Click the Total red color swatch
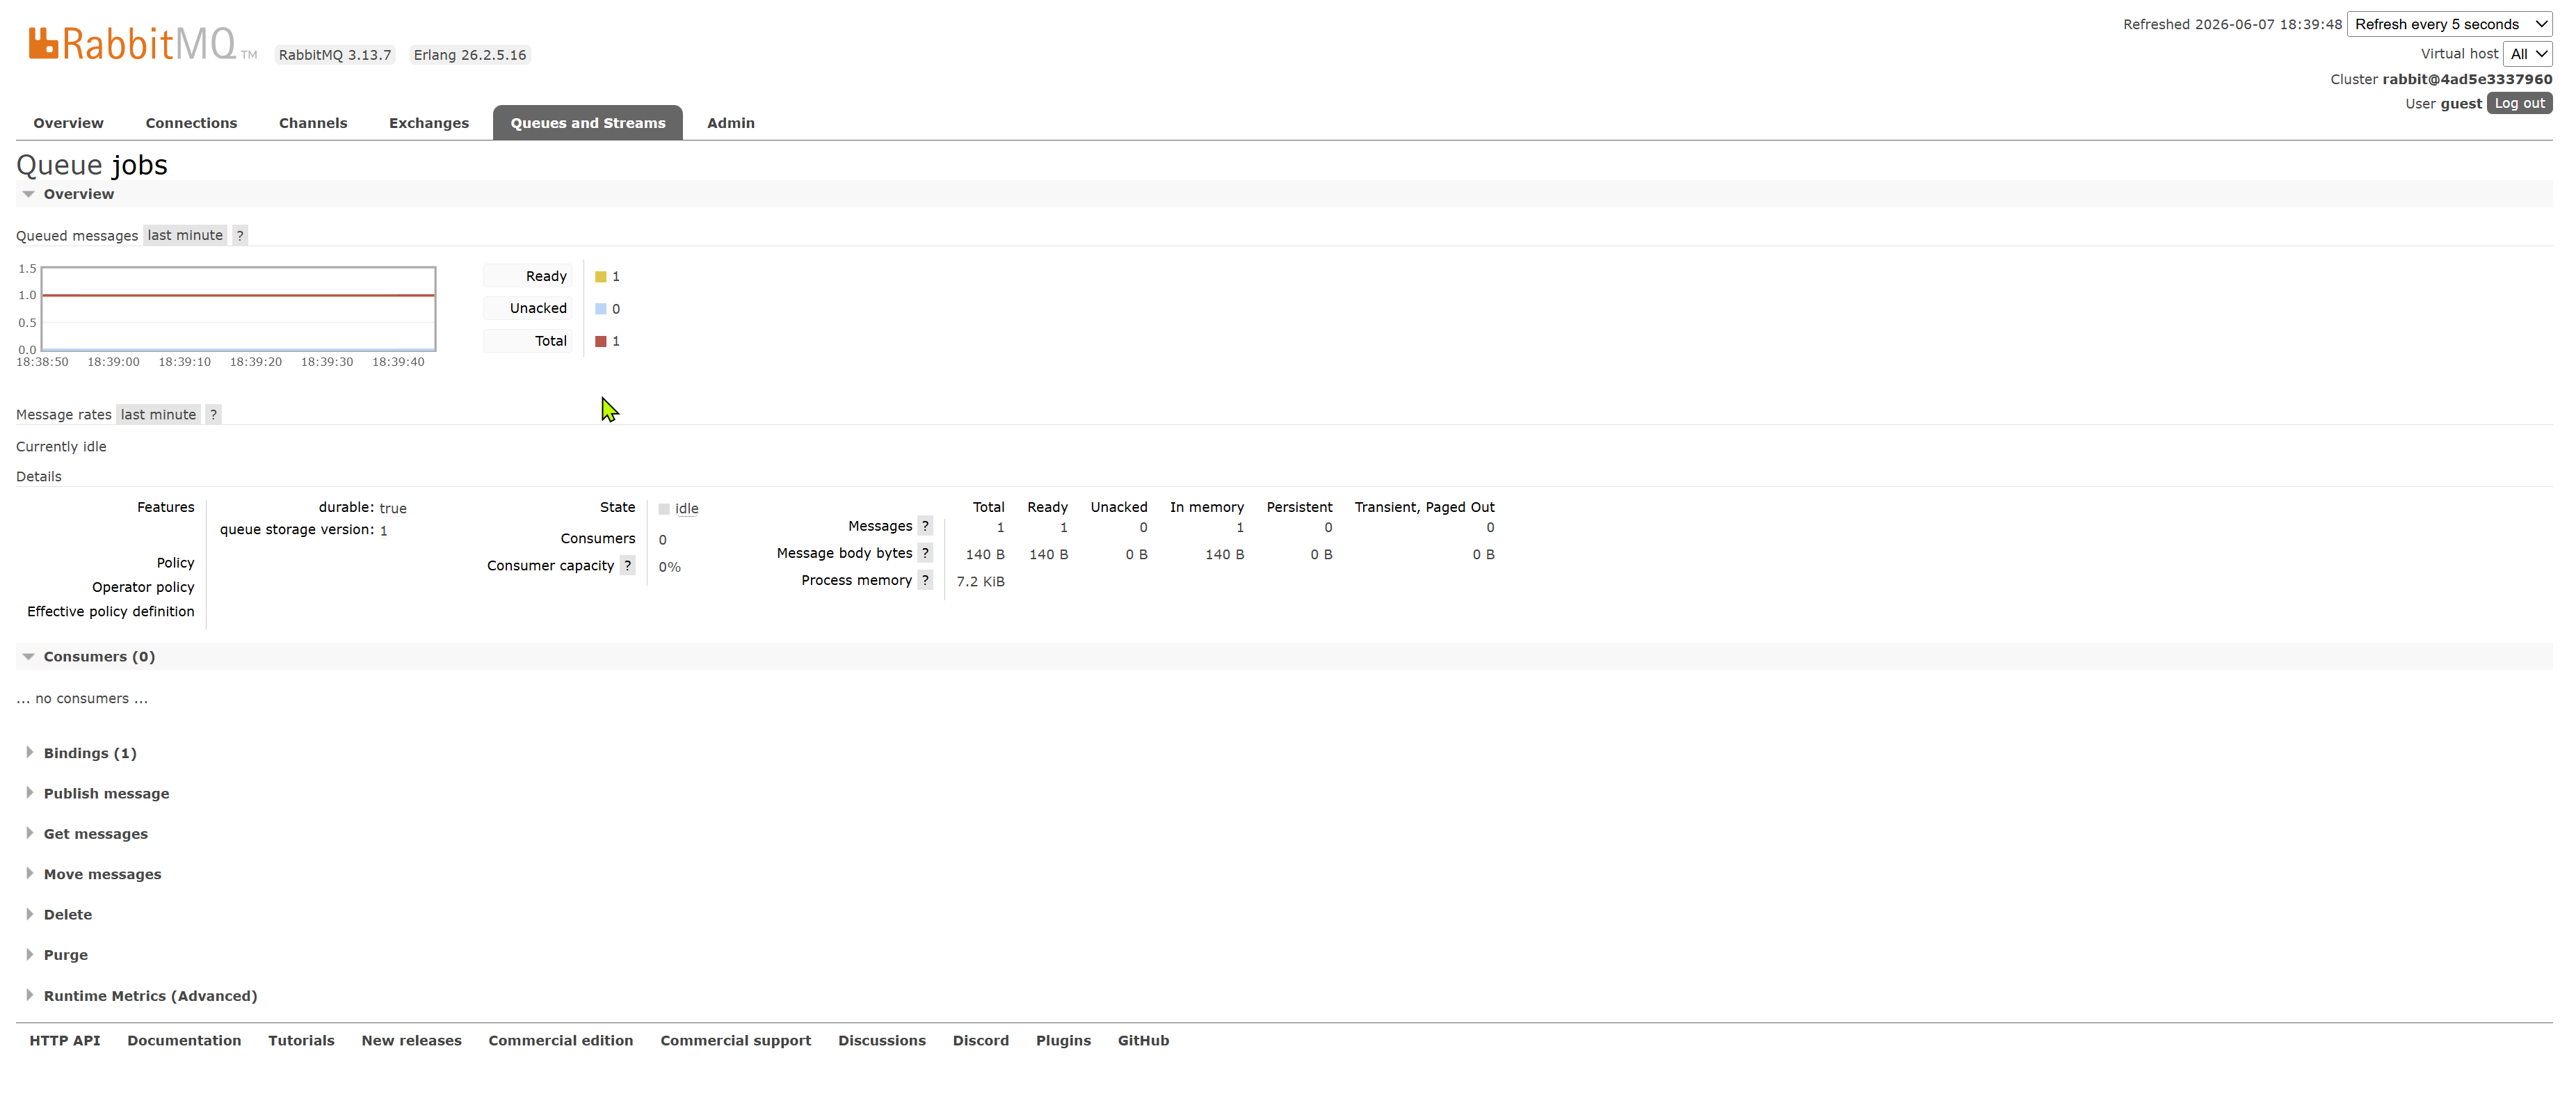Image resolution: width=2576 pixels, height=1099 pixels. click(601, 341)
